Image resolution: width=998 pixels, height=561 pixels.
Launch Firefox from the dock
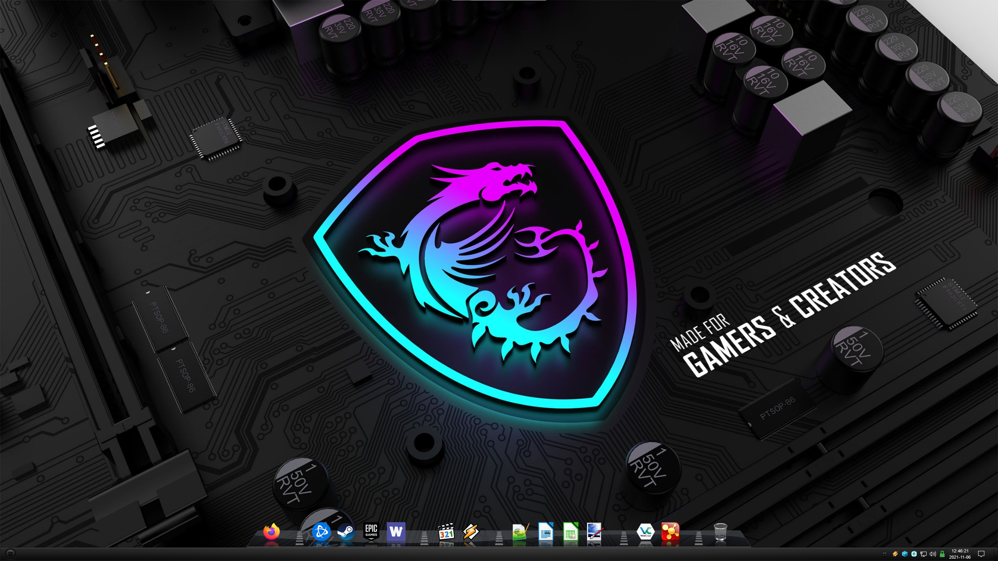271,531
